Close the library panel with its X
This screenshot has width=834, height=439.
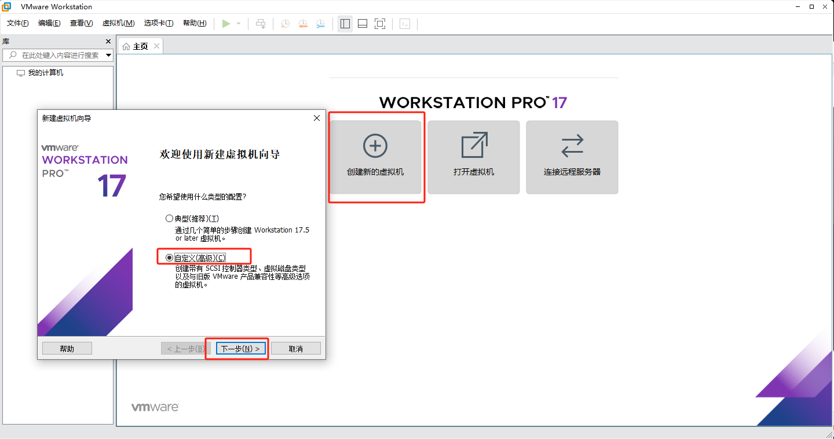coord(108,42)
